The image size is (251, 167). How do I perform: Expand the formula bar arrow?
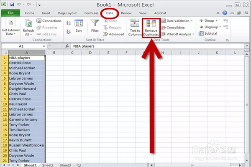pos(247,46)
